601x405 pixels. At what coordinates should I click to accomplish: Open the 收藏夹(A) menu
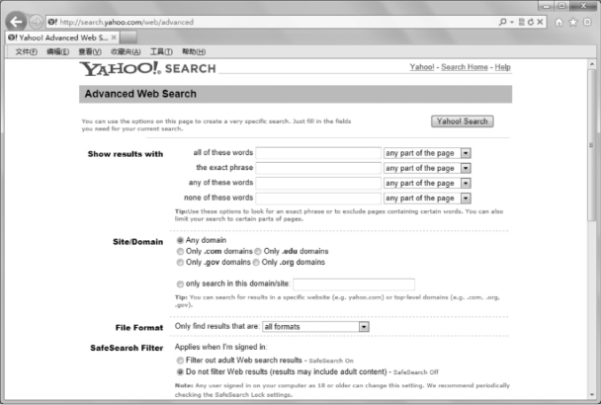[126, 51]
